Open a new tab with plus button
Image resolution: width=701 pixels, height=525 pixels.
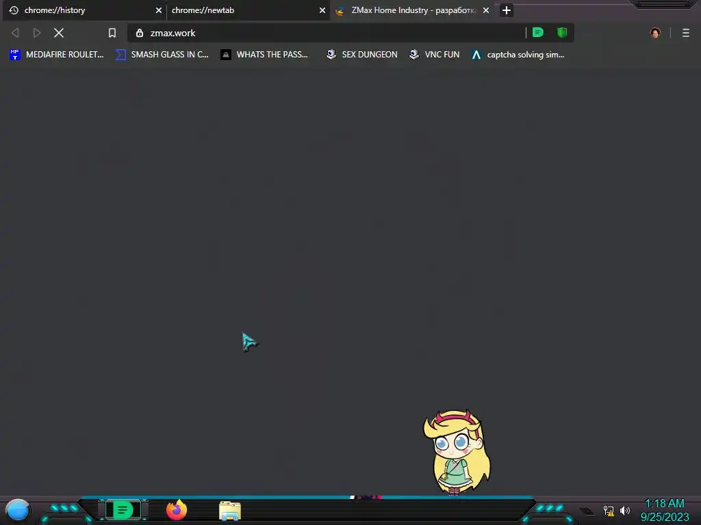tap(506, 10)
